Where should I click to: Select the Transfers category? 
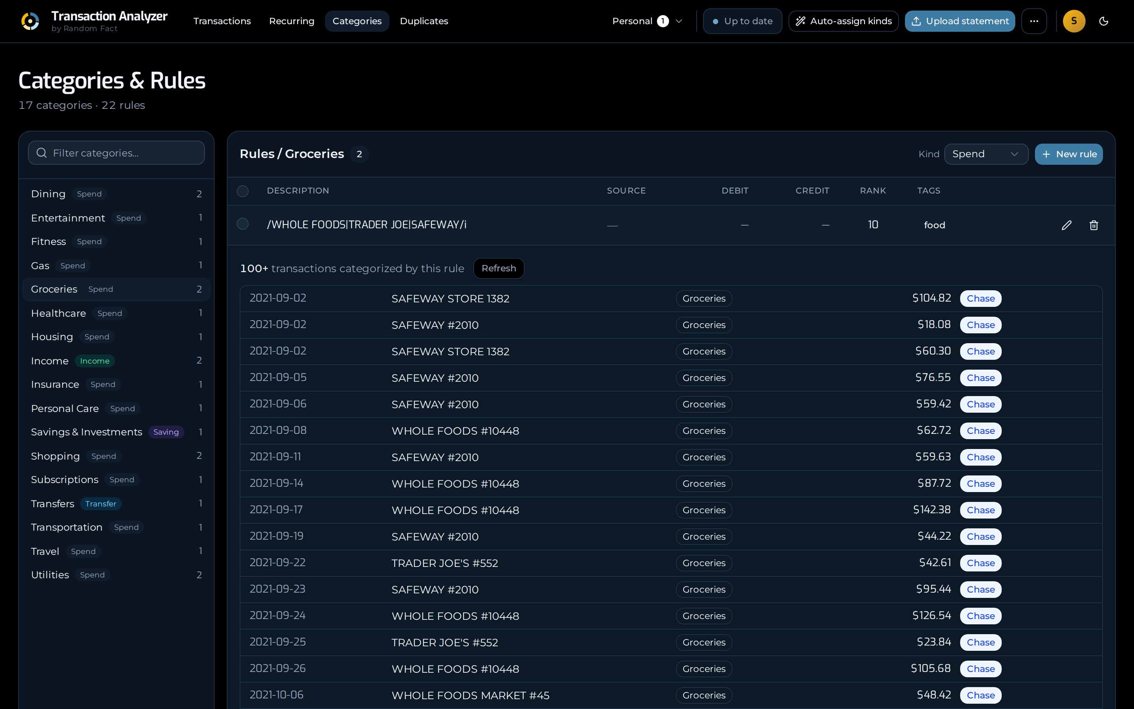116,504
